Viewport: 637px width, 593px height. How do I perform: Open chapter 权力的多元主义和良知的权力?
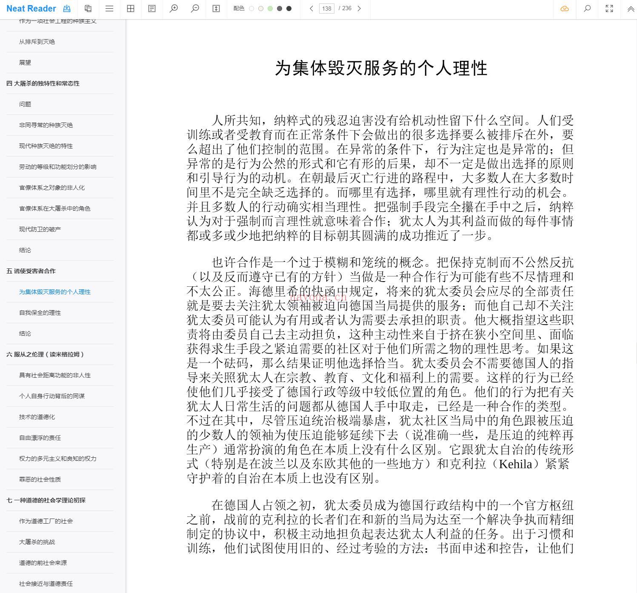[x=58, y=459]
